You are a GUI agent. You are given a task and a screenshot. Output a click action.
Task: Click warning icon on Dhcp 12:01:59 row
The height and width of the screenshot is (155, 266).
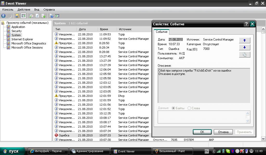tap(56, 96)
